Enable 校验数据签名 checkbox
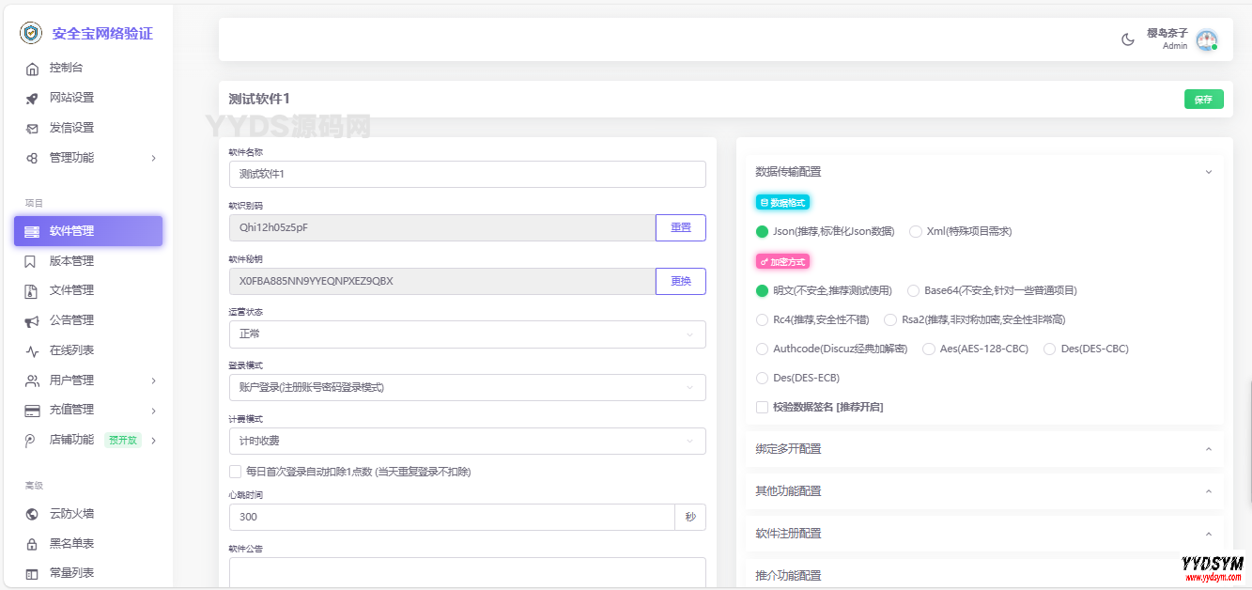1252x590 pixels. [x=763, y=407]
